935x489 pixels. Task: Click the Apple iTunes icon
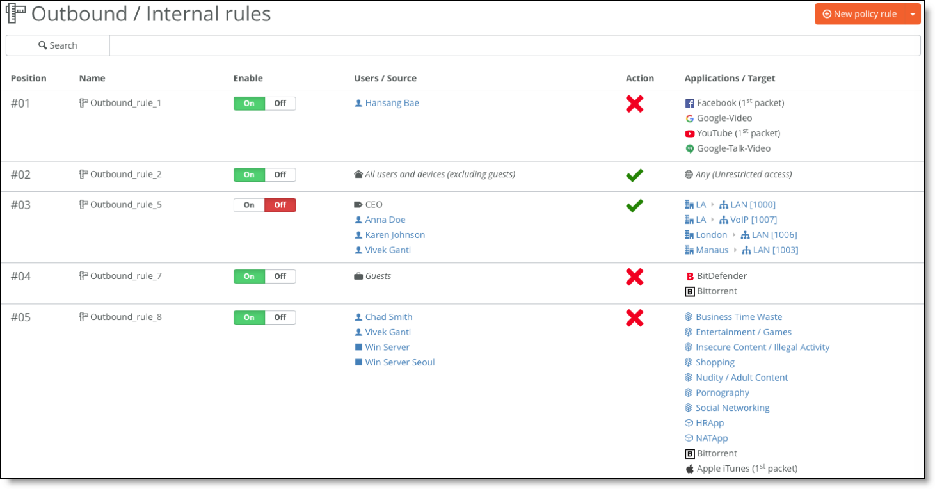(x=689, y=469)
